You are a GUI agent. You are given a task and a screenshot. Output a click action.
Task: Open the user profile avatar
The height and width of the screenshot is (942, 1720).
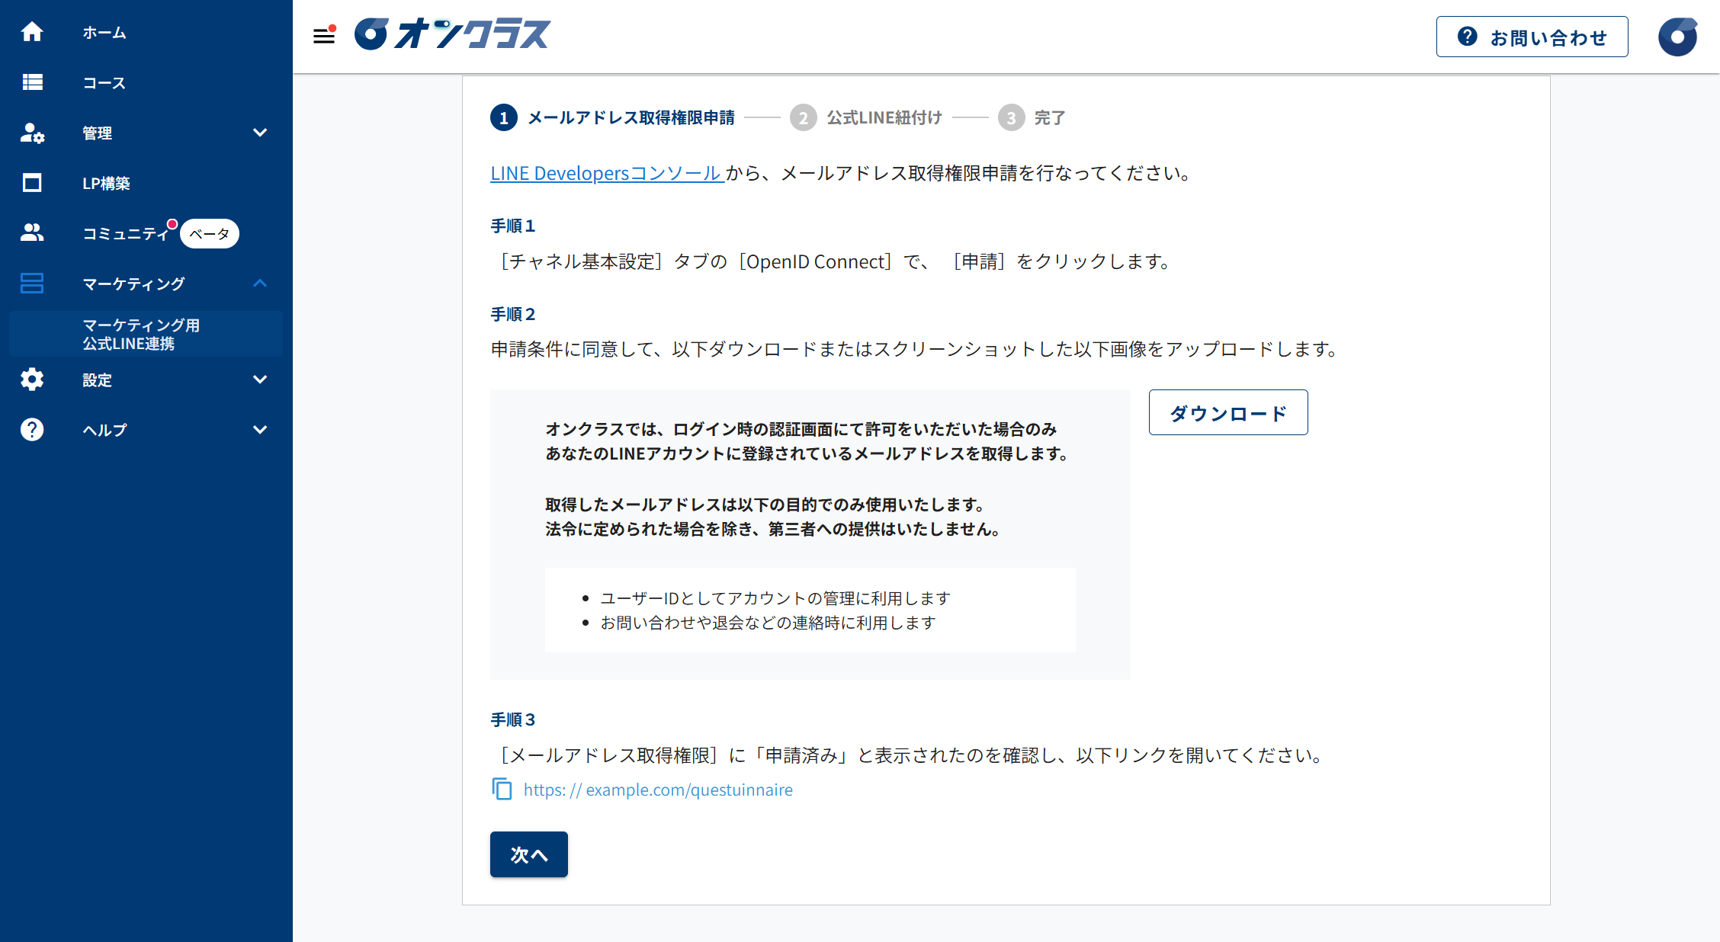[1677, 37]
